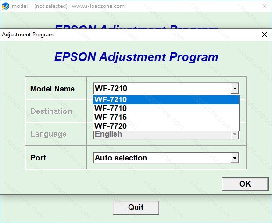Click the Language label
The height and width of the screenshot is (223, 272).
(x=48, y=134)
